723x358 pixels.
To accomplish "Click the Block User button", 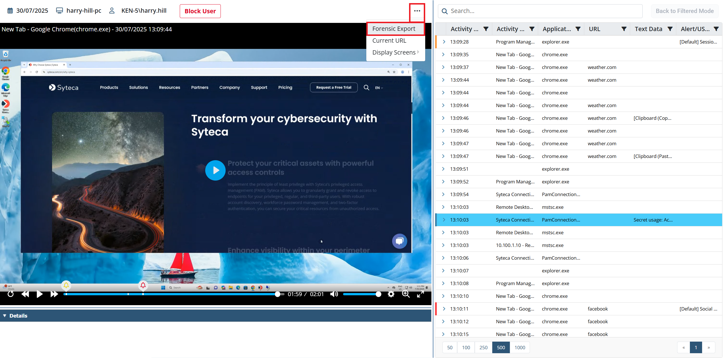I will click(x=200, y=11).
